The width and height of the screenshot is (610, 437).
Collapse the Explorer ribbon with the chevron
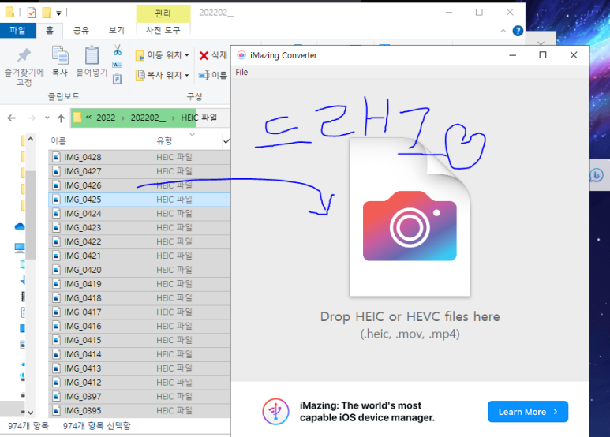pyautogui.click(x=503, y=31)
